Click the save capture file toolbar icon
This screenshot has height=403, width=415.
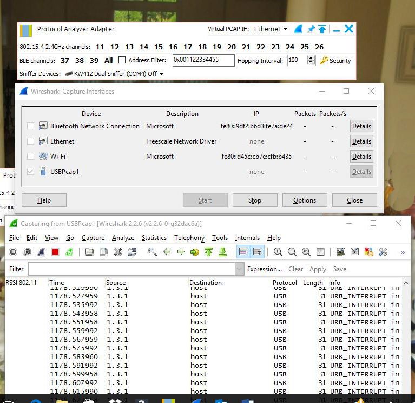[x=104, y=252]
